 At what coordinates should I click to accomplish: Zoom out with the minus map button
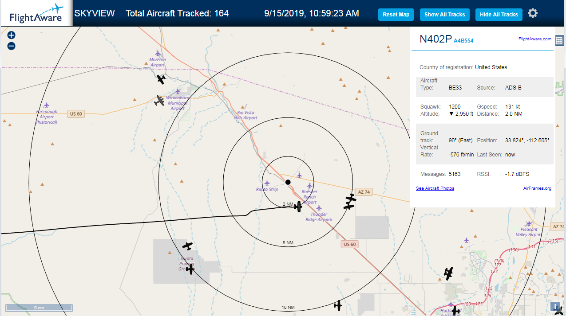[12, 46]
